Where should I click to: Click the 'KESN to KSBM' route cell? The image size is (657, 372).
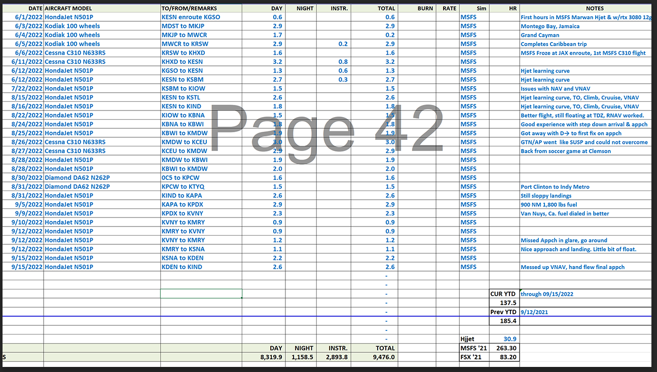201,80
